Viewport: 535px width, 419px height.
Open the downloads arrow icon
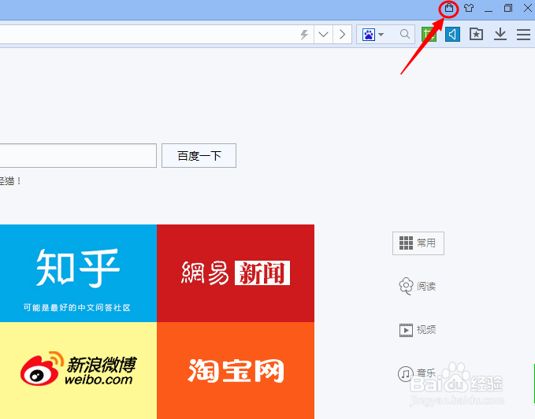pos(500,34)
